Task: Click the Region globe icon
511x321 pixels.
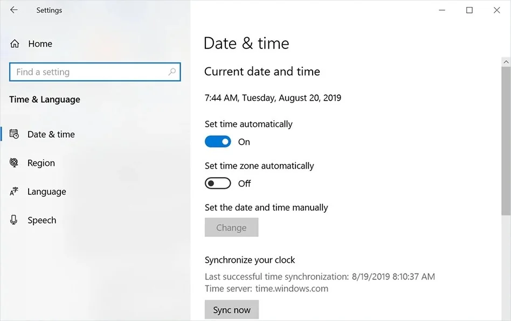Action: tap(15, 163)
